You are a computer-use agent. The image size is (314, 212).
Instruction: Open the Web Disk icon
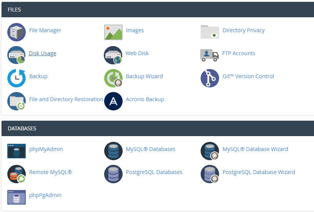point(113,55)
